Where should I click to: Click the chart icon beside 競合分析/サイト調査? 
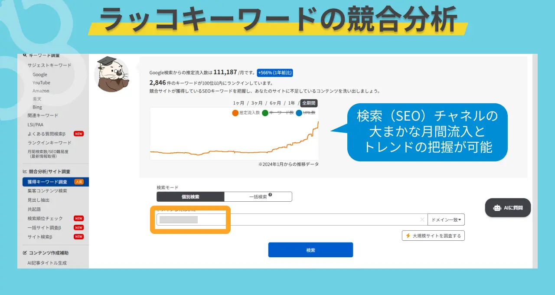pyautogui.click(x=25, y=171)
